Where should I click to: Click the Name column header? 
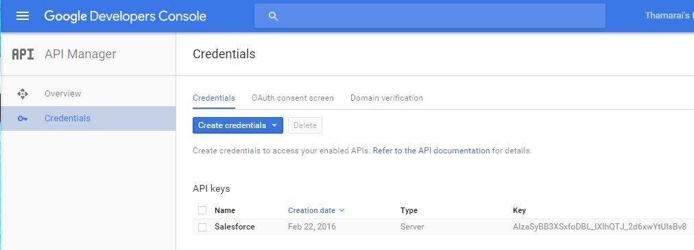[225, 210]
